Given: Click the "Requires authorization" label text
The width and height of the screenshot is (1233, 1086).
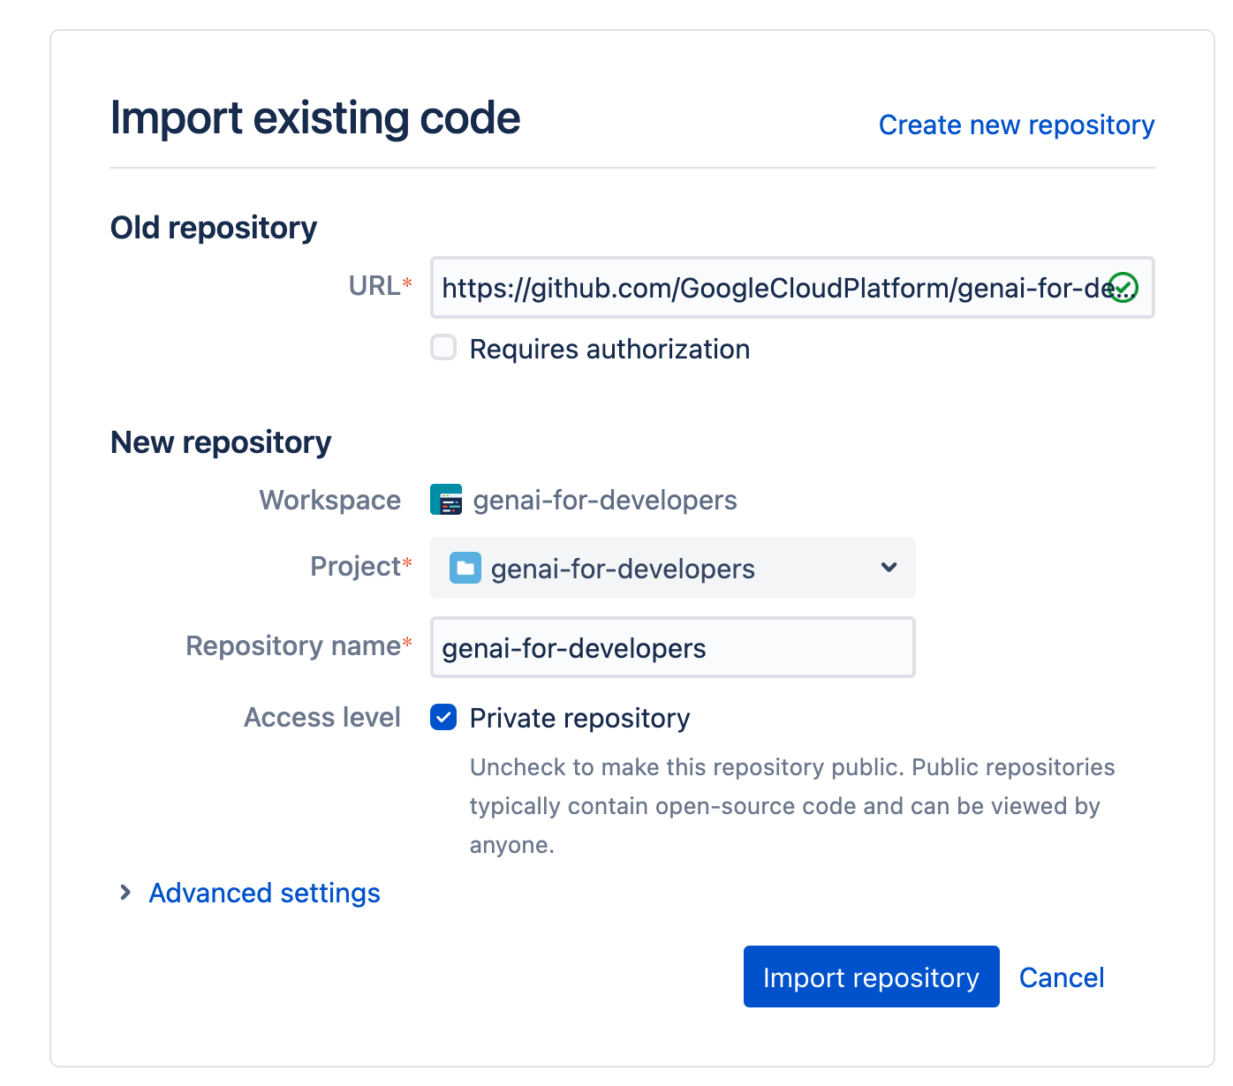Looking at the screenshot, I should click(x=609, y=350).
